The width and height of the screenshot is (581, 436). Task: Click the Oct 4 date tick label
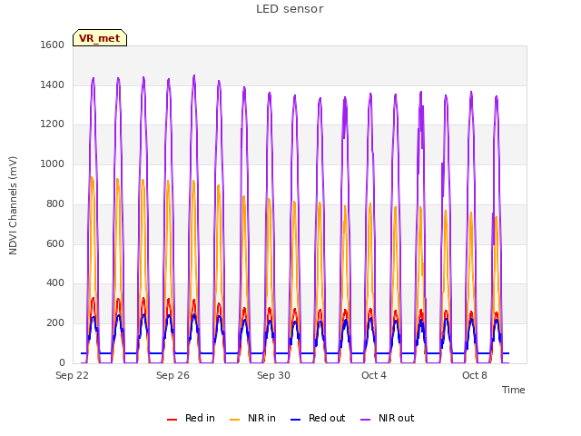tap(374, 375)
